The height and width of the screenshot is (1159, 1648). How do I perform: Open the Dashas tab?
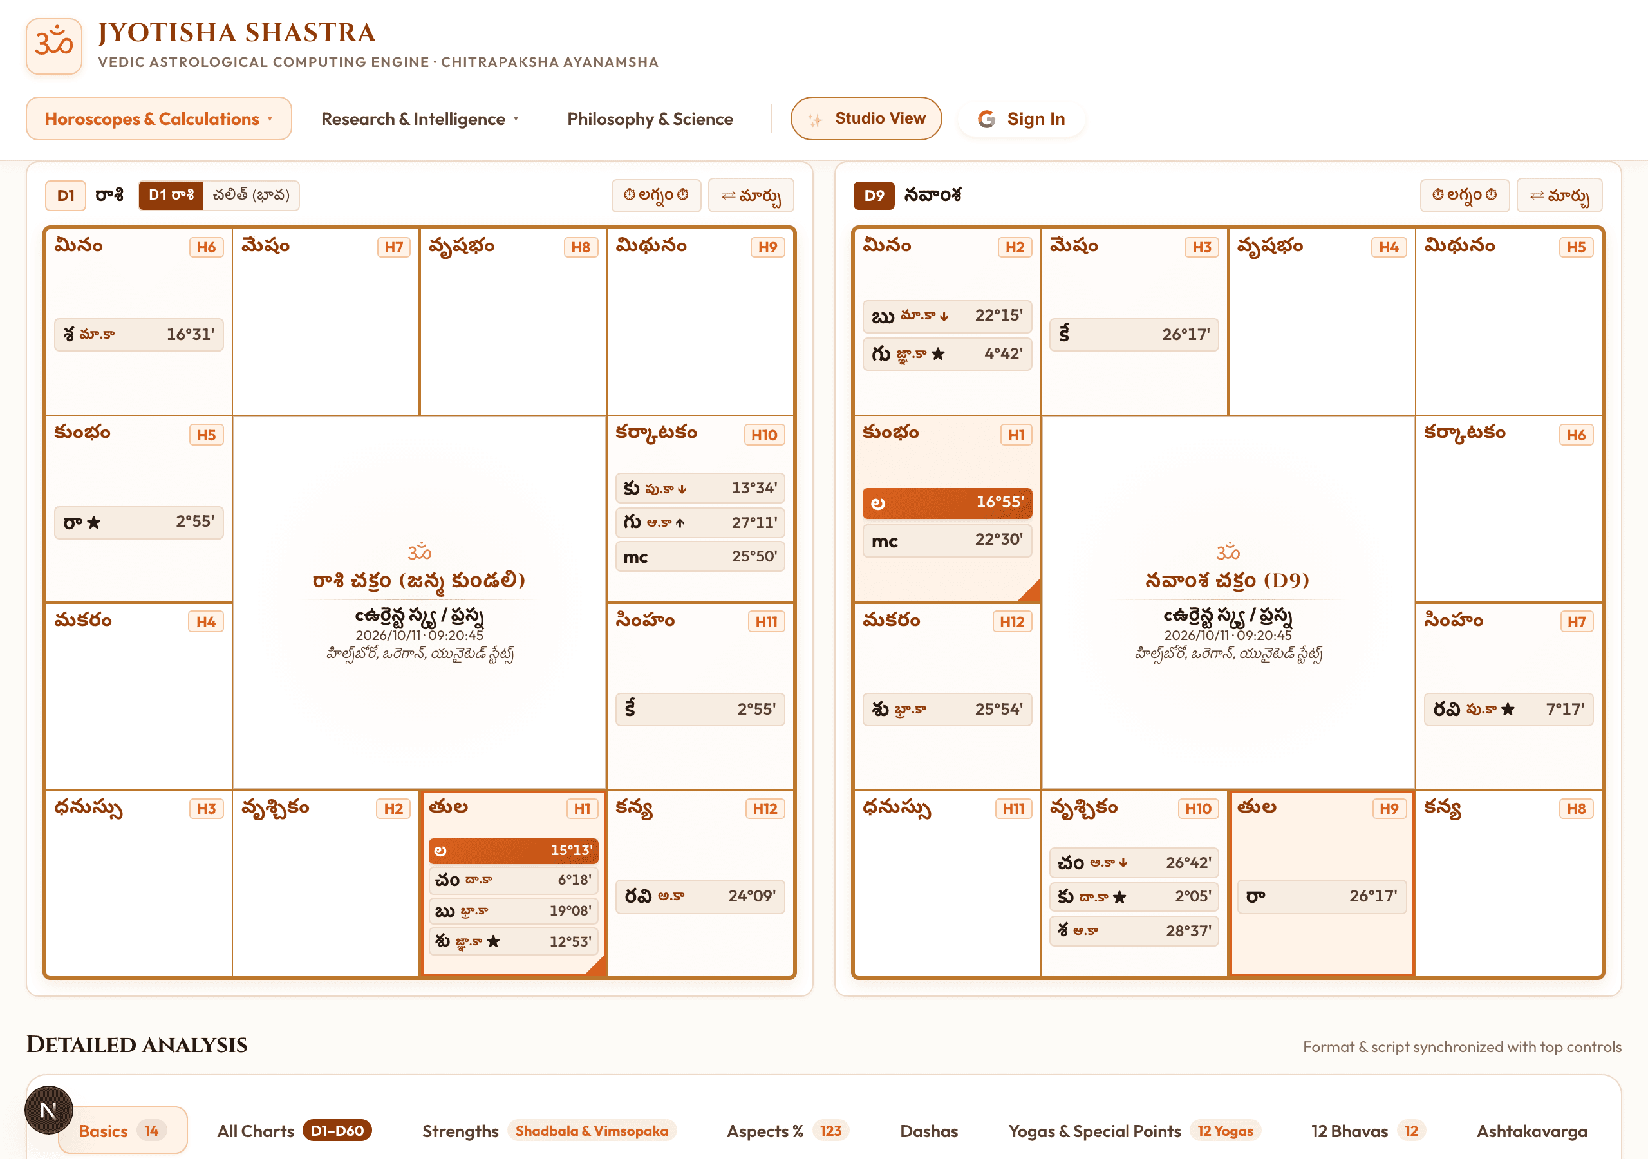pyautogui.click(x=929, y=1131)
